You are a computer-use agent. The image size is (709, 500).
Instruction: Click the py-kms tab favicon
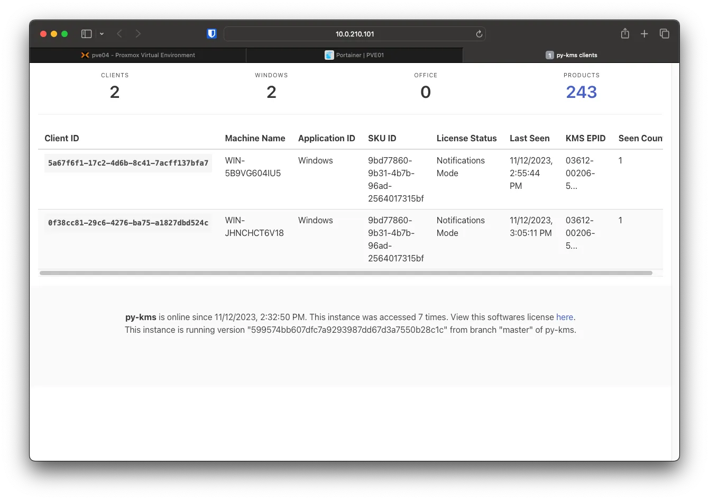pyautogui.click(x=550, y=55)
